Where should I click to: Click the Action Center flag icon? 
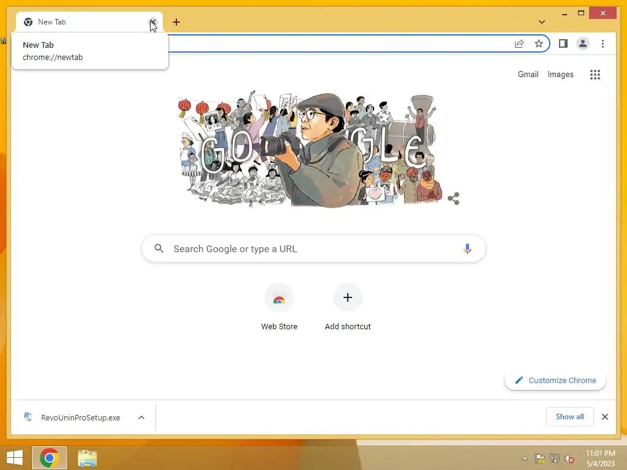pyautogui.click(x=540, y=458)
